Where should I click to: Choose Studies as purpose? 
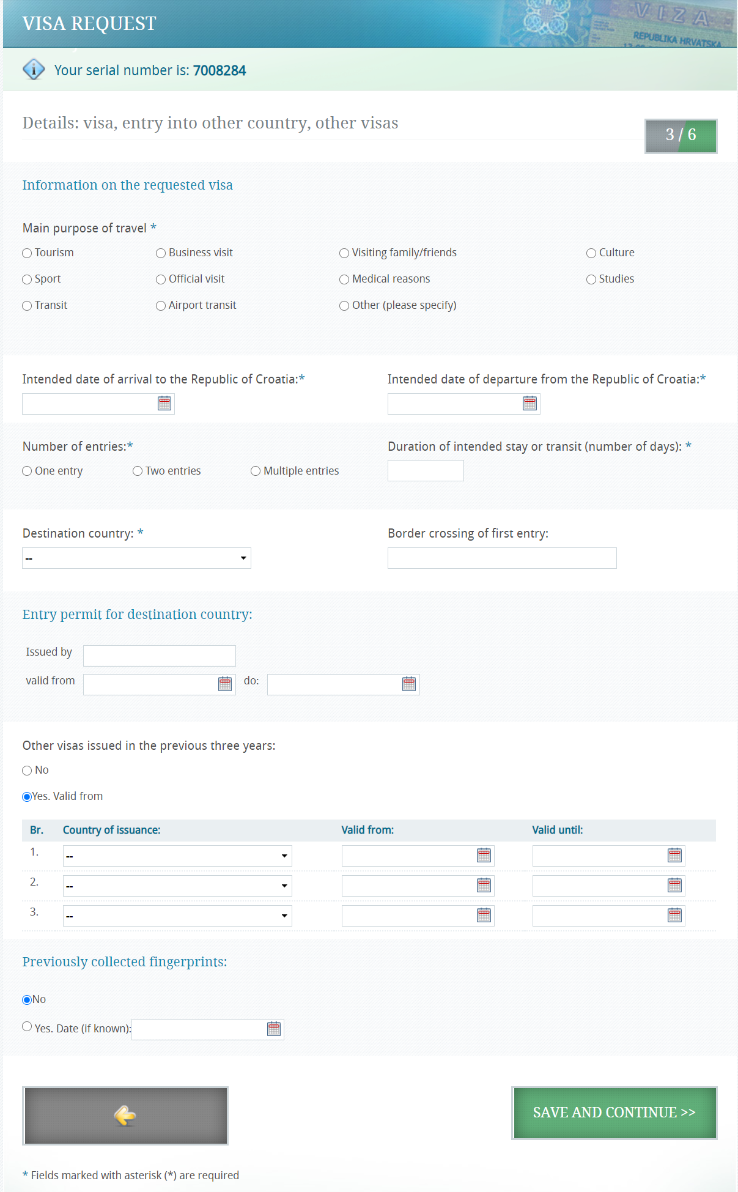[591, 279]
